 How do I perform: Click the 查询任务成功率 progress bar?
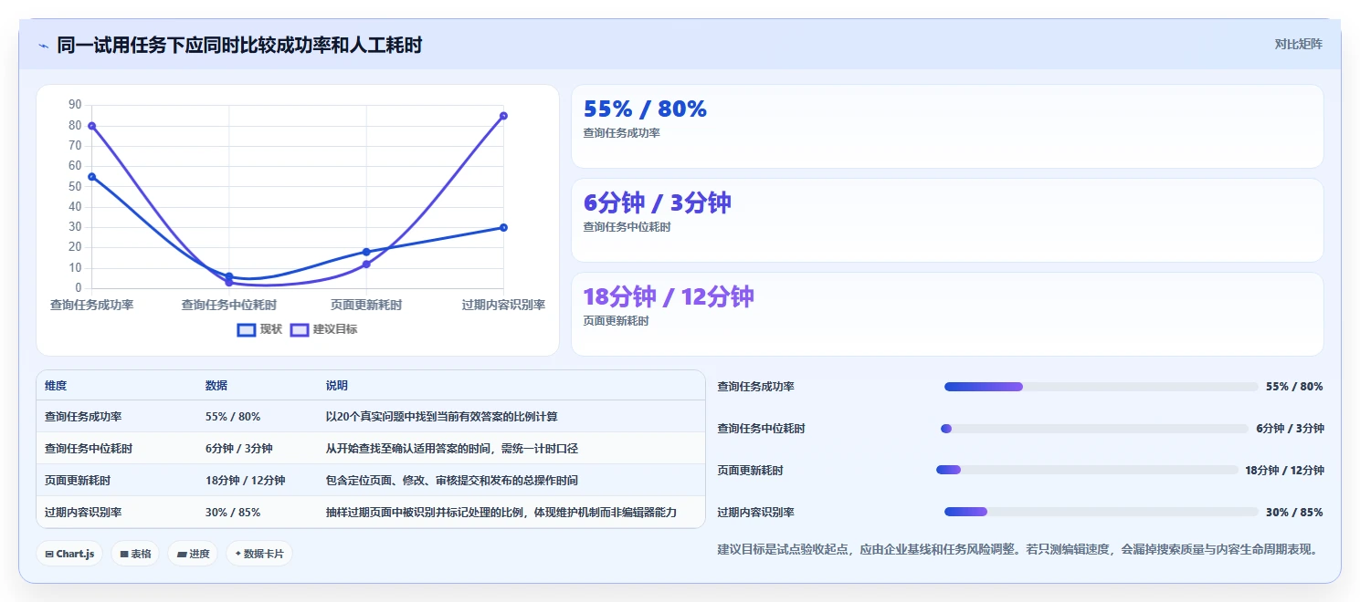tap(1102, 387)
